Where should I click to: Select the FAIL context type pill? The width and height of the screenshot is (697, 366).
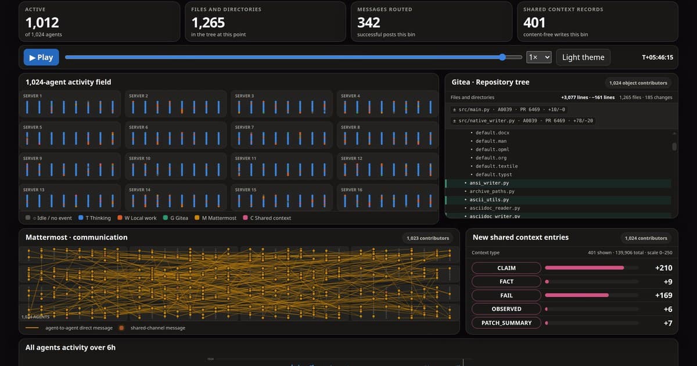pyautogui.click(x=506, y=295)
